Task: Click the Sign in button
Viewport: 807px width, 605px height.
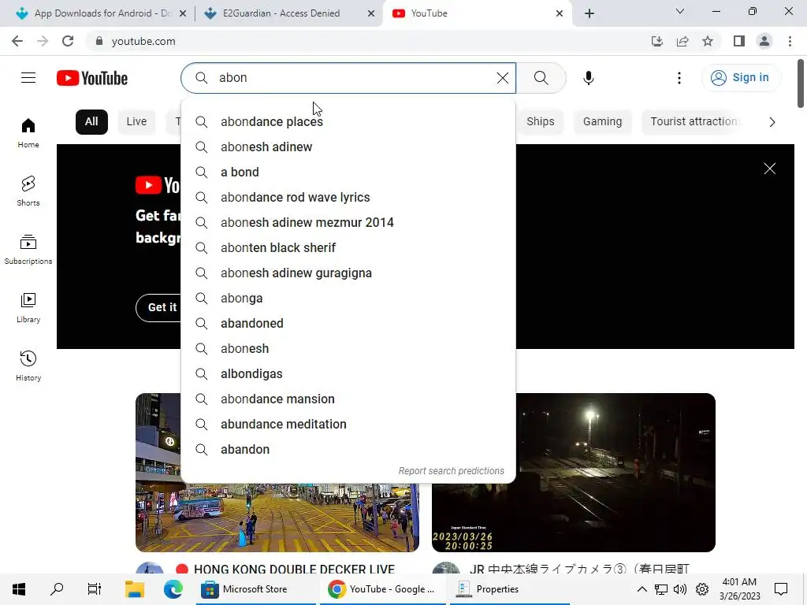Action: pyautogui.click(x=741, y=78)
